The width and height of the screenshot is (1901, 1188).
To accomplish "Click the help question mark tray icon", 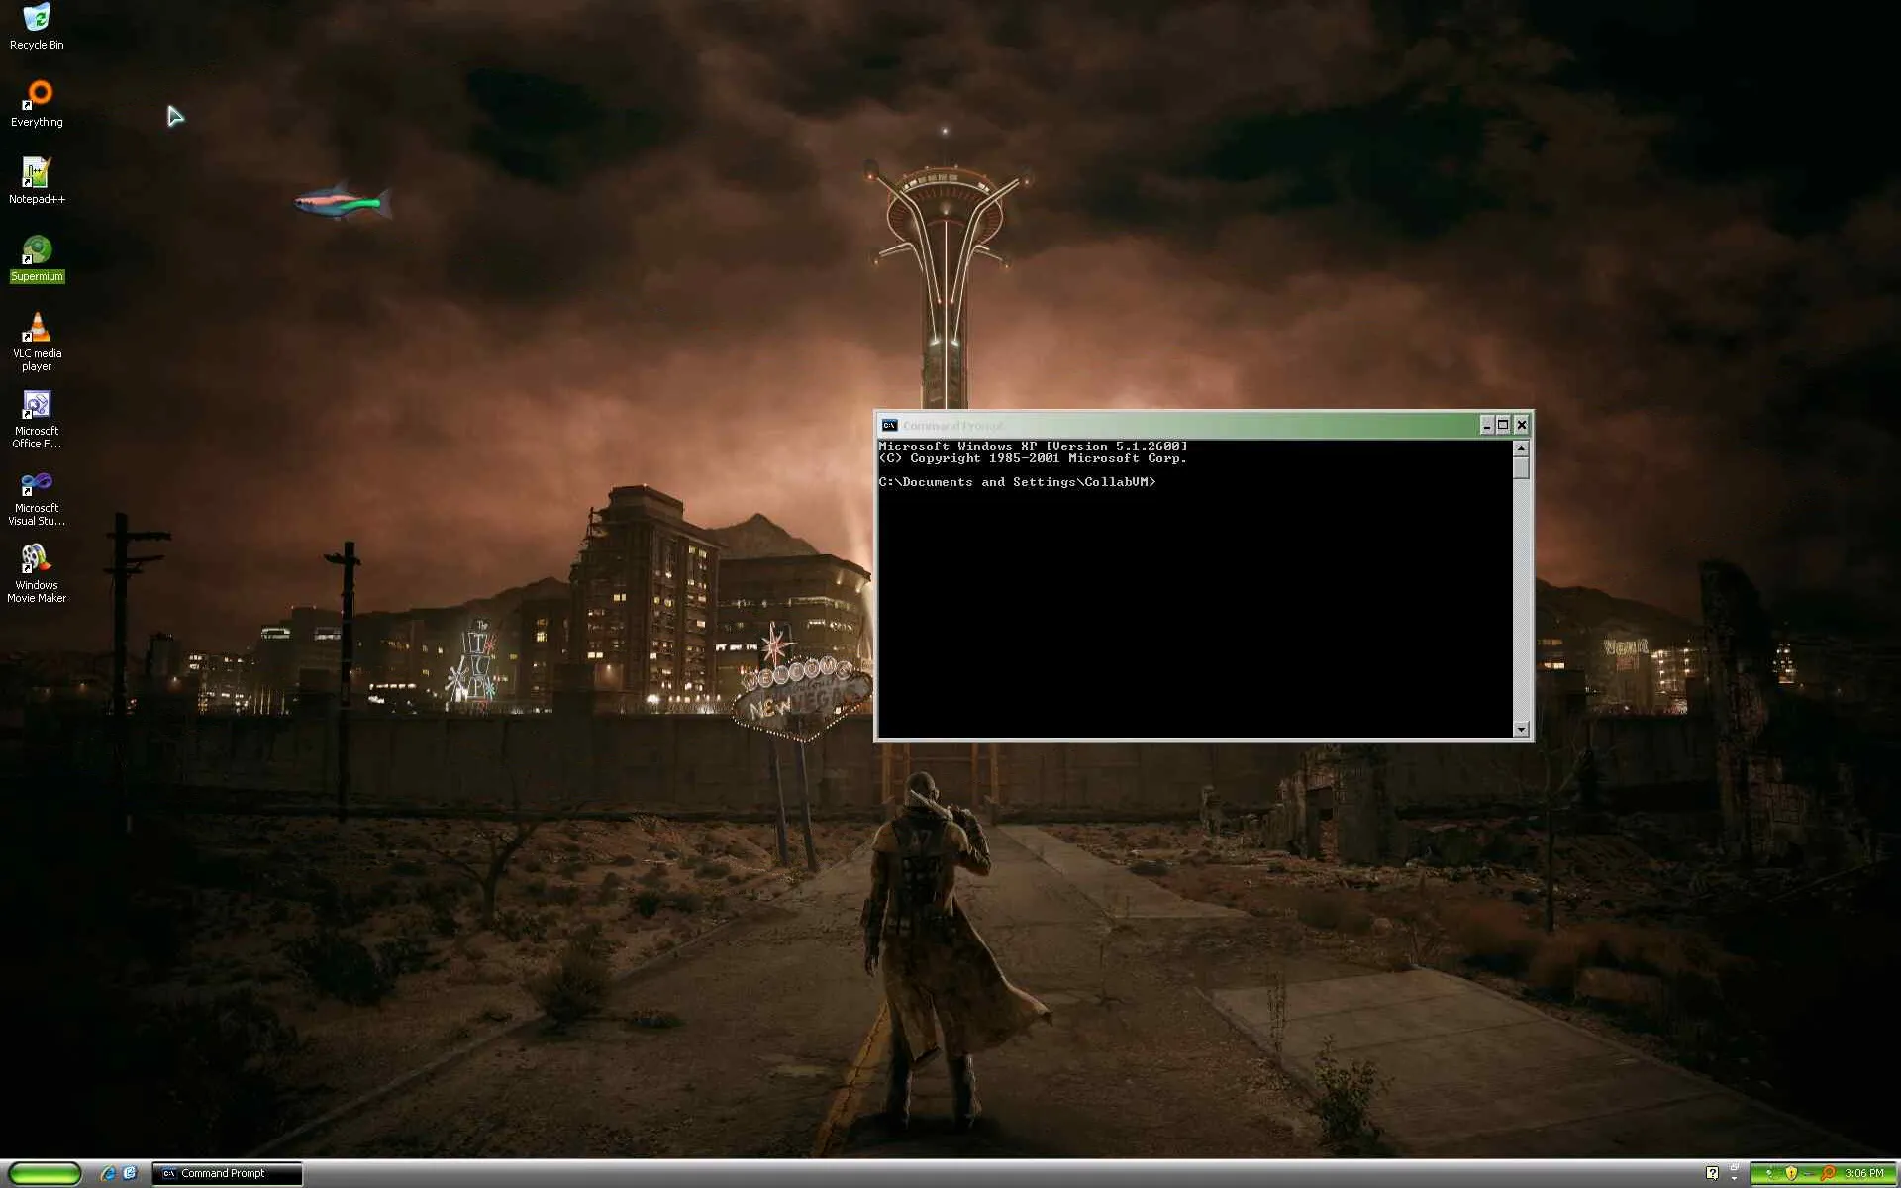I will (1712, 1174).
